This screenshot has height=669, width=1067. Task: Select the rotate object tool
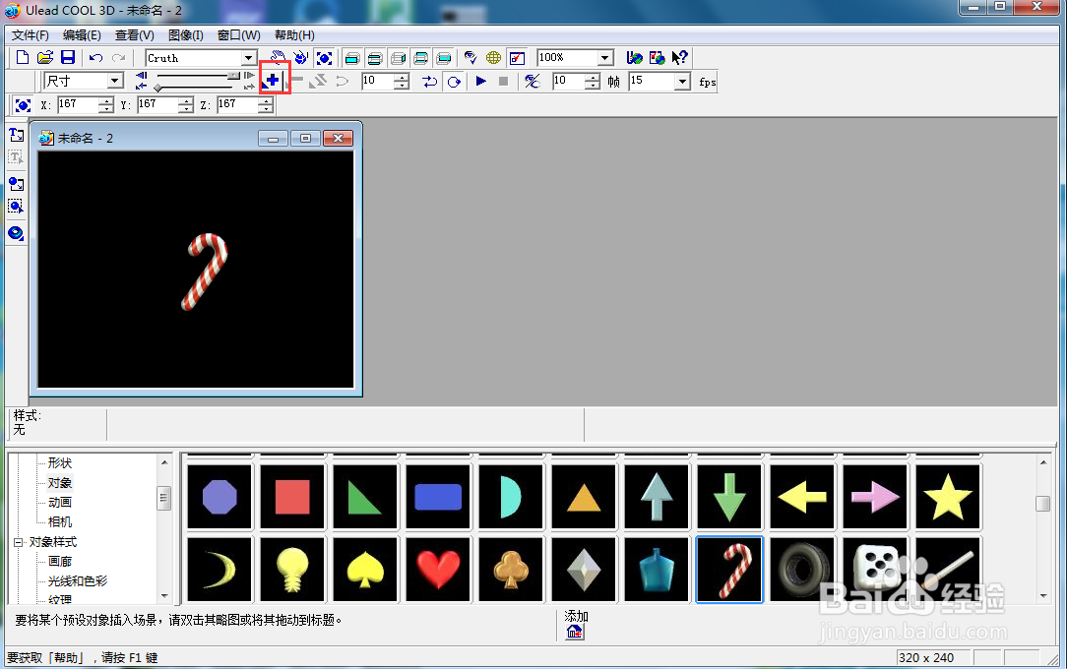coord(301,58)
